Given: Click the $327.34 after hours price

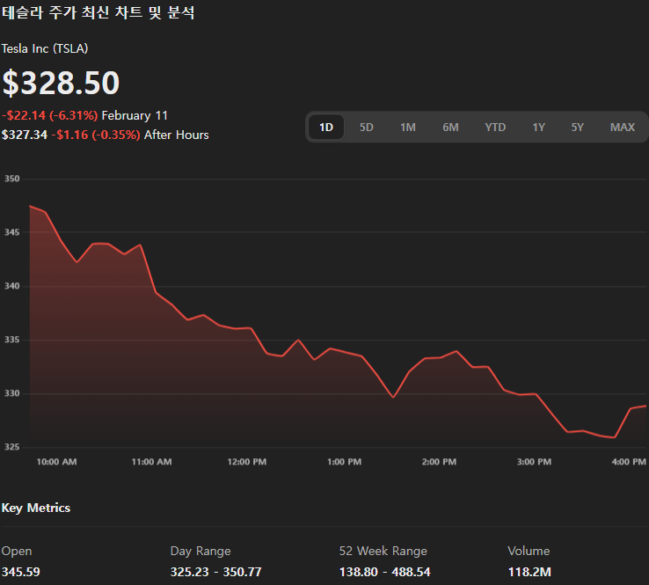Looking at the screenshot, I should [25, 135].
